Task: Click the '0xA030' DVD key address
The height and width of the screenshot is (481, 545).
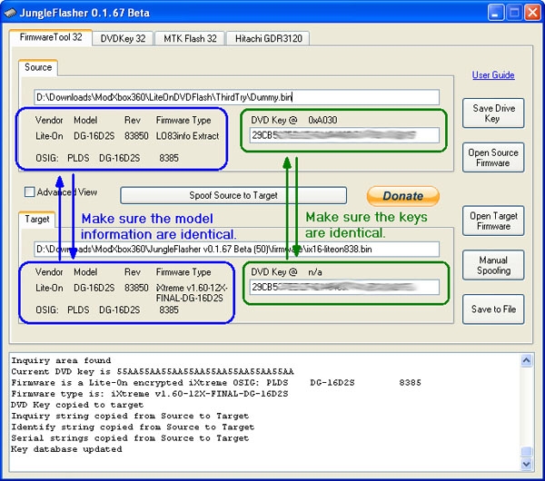Action: click(x=322, y=120)
